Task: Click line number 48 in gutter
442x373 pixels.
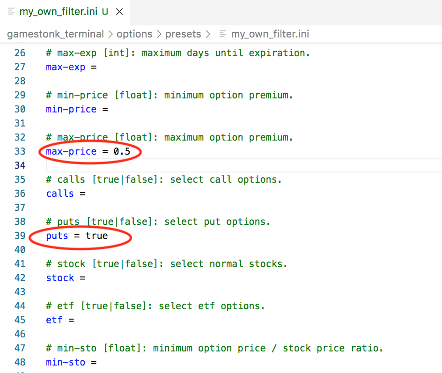Action: coord(20,363)
